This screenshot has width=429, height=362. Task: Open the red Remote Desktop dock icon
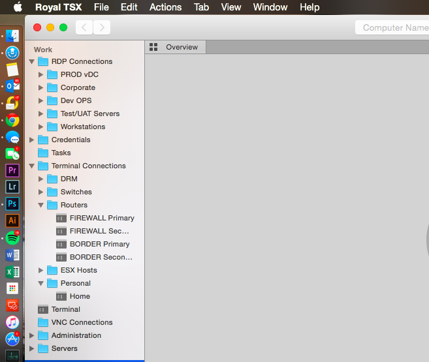12,305
